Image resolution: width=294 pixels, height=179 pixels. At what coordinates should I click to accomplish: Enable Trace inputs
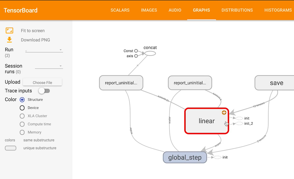coord(44,91)
